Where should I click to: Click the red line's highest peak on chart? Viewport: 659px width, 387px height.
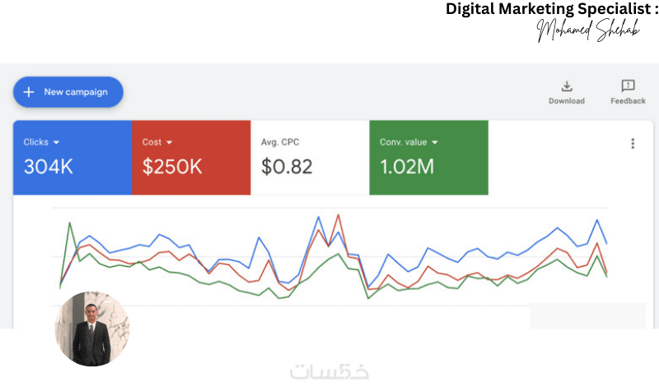(339, 215)
